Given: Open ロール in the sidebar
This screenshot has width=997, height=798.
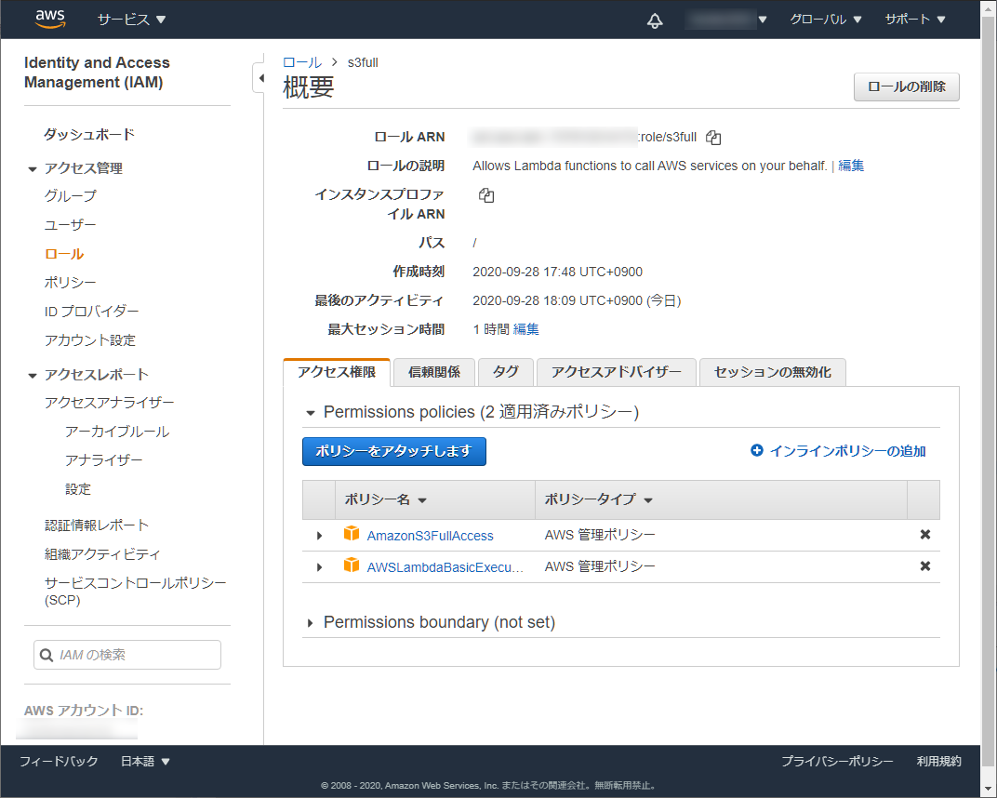Looking at the screenshot, I should [64, 254].
